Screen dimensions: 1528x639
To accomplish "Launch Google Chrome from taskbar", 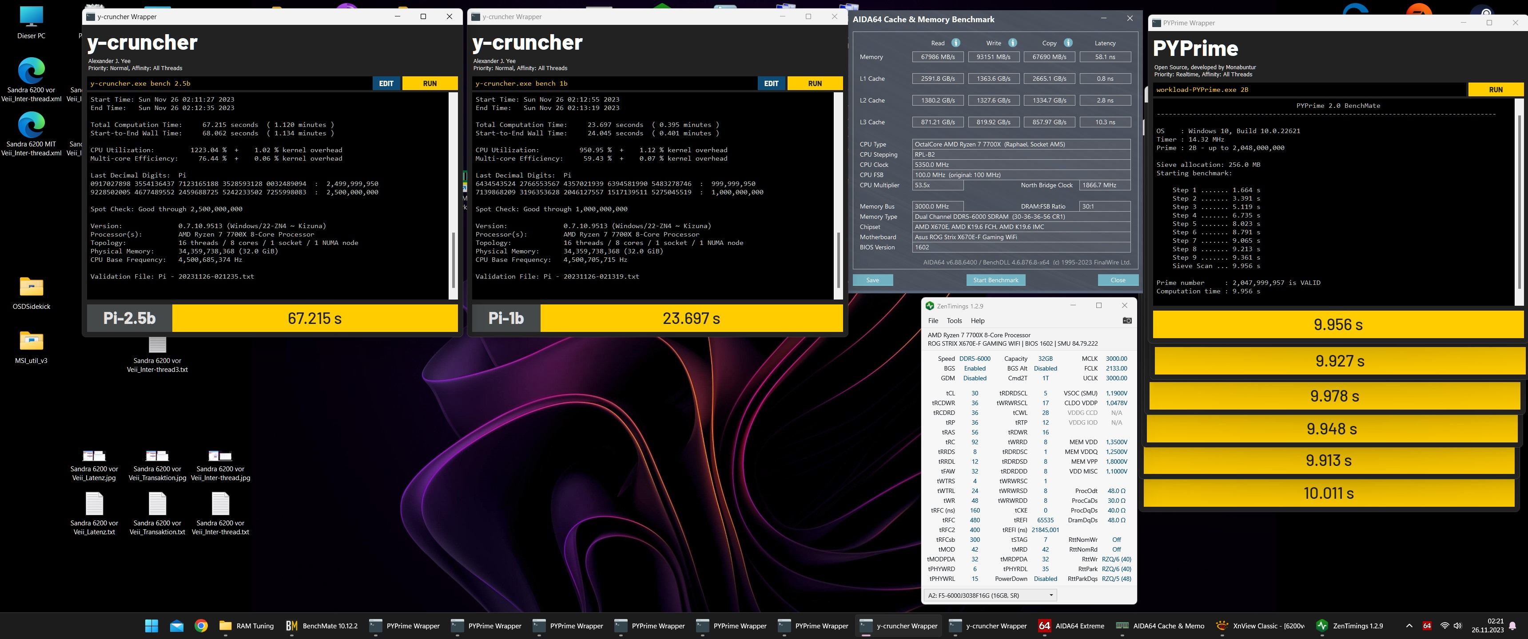I will coord(201,625).
